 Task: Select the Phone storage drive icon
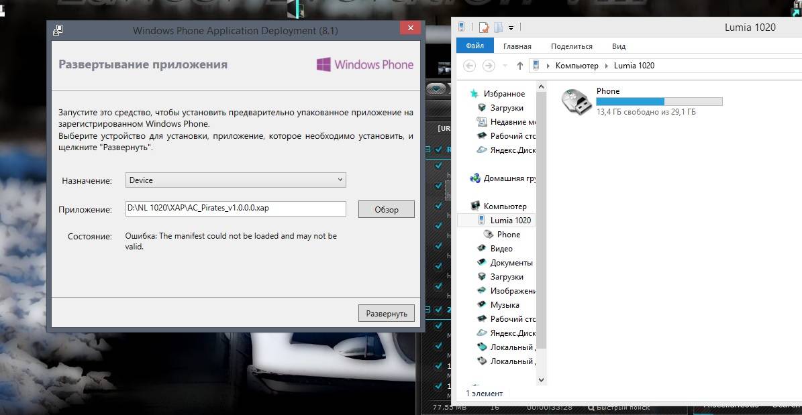577,101
